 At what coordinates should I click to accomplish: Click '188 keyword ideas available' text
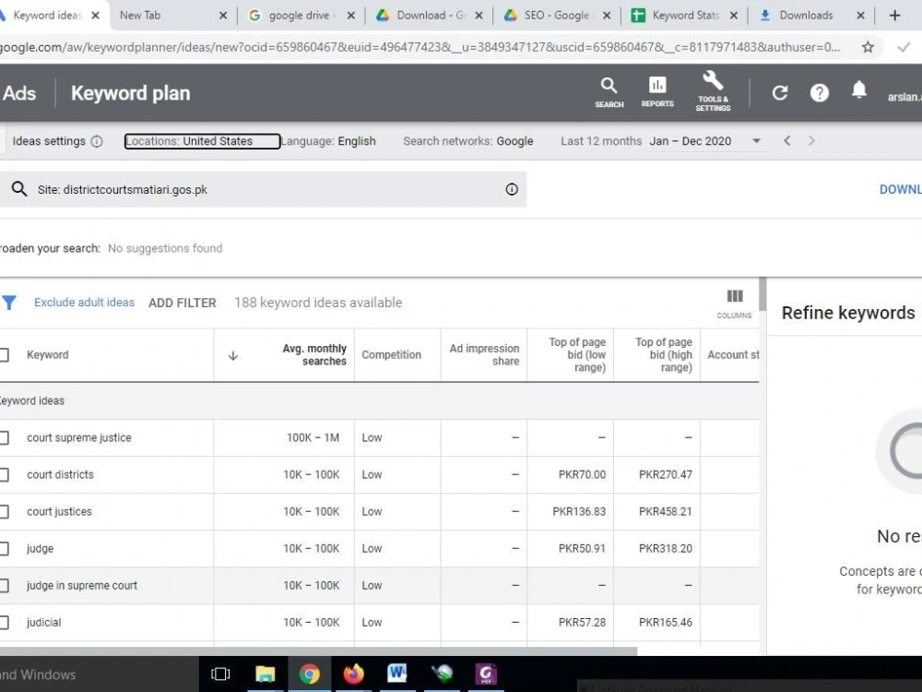318,303
